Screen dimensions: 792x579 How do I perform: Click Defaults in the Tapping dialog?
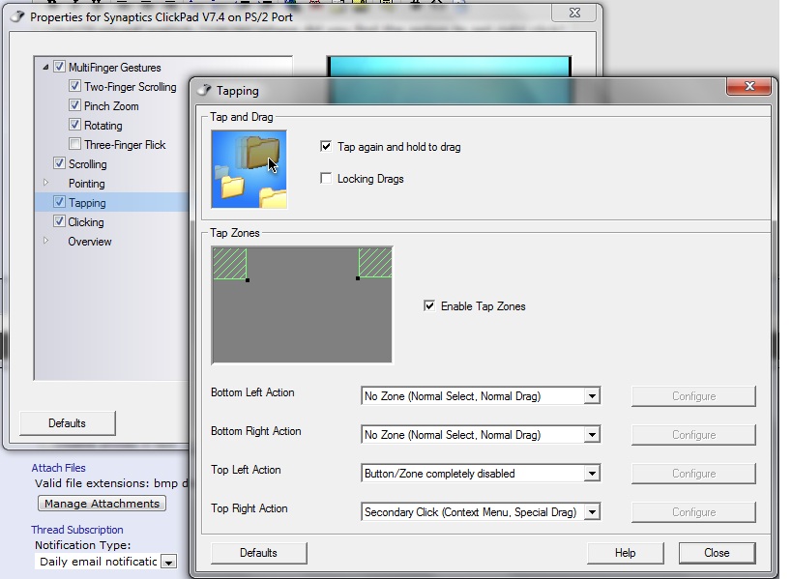(258, 553)
